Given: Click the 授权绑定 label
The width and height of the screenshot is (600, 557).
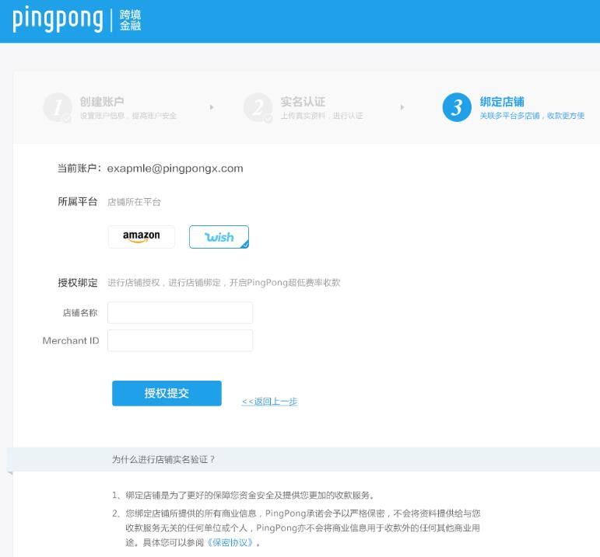Looking at the screenshot, I should 78,283.
